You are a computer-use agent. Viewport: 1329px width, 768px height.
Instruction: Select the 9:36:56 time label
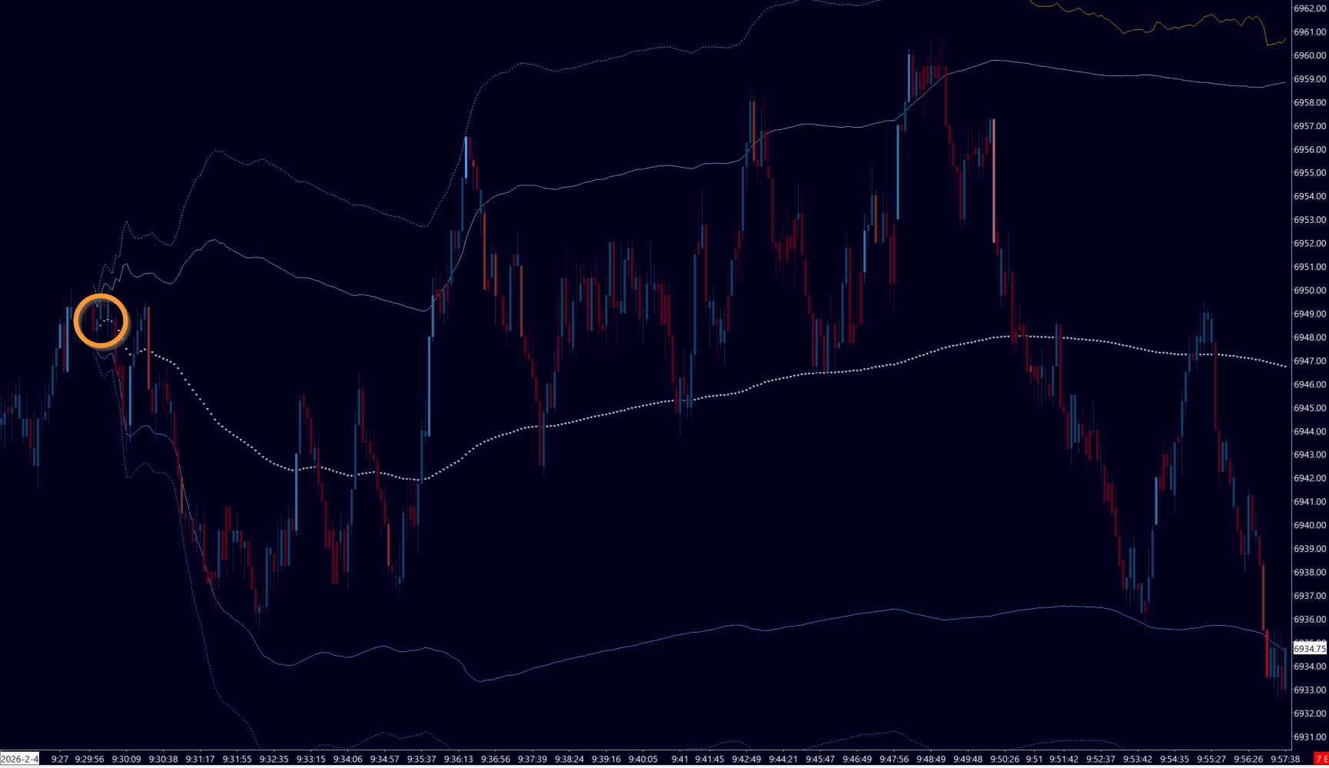click(x=495, y=759)
